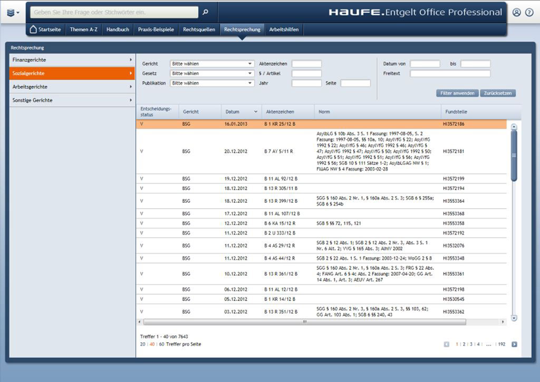Select the Rechtsprechung tab
The image size is (540, 382).
coord(242,30)
